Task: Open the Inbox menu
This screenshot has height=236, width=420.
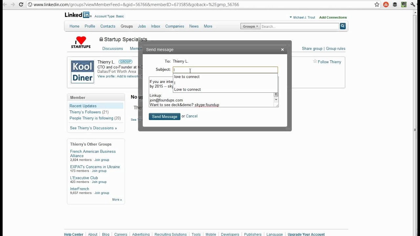Action: [x=156, y=26]
